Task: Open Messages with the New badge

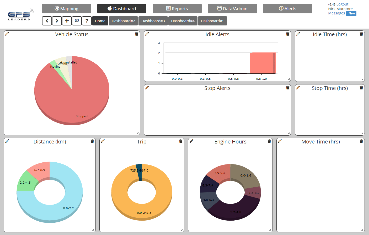Action: click(x=336, y=13)
